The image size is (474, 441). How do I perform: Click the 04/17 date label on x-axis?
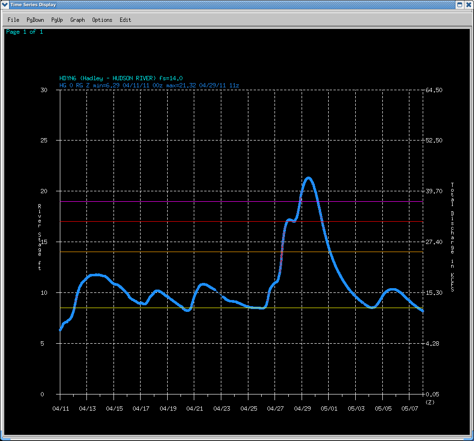tap(141, 408)
